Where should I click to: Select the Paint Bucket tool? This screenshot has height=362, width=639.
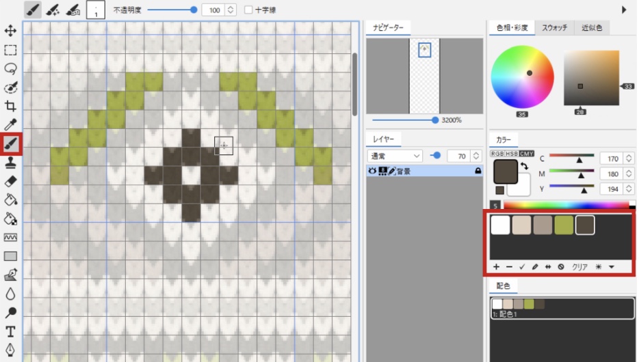click(10, 199)
